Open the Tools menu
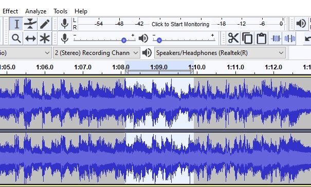This screenshot has width=311, height=187. [60, 11]
